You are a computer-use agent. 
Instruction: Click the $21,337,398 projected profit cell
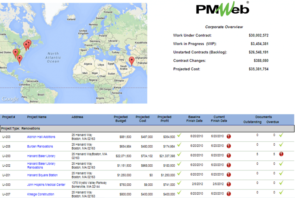(x=167, y=156)
